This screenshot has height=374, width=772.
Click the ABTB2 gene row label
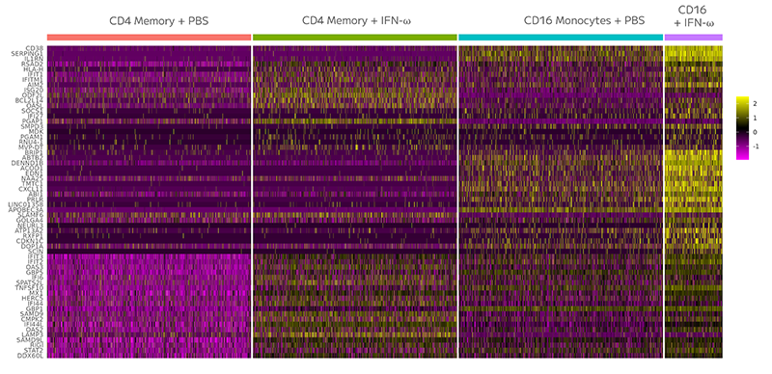click(x=34, y=157)
